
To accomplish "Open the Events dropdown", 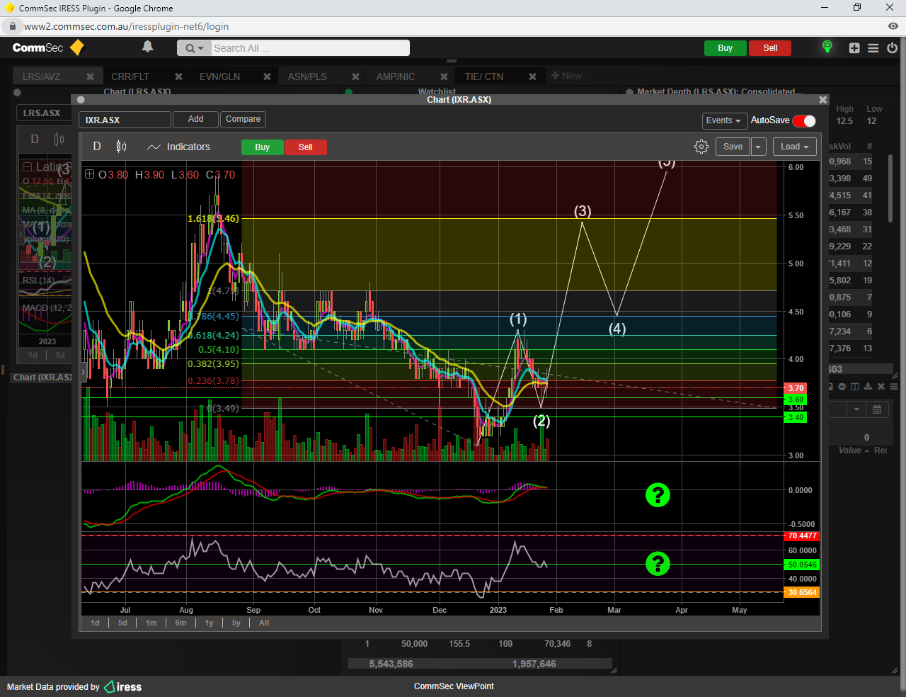I will 723,120.
